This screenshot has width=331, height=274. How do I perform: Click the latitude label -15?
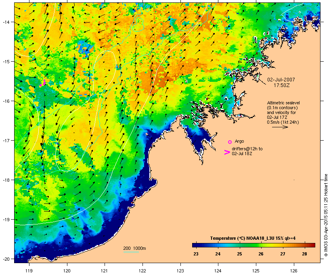6,62
